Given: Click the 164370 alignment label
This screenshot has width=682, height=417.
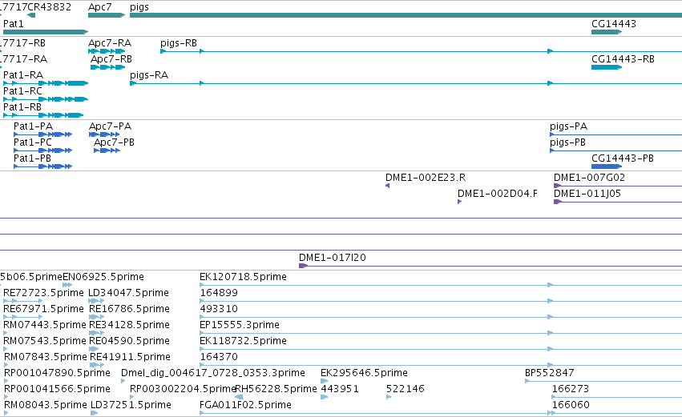Looking at the screenshot, I should [x=219, y=357].
